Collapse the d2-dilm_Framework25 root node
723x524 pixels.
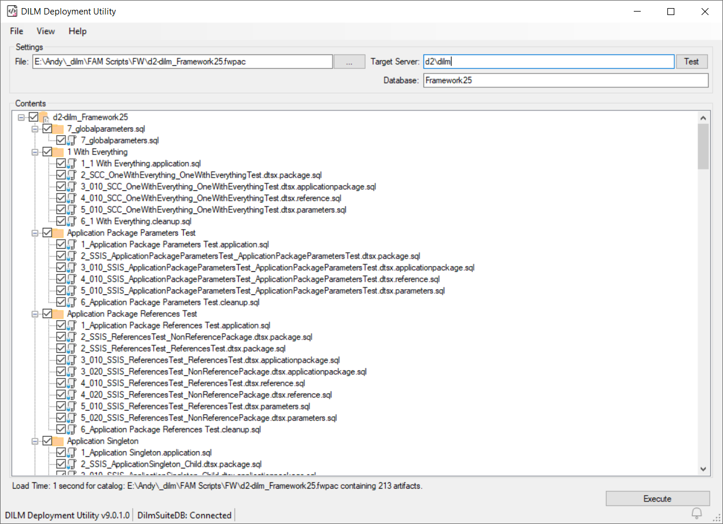point(21,117)
